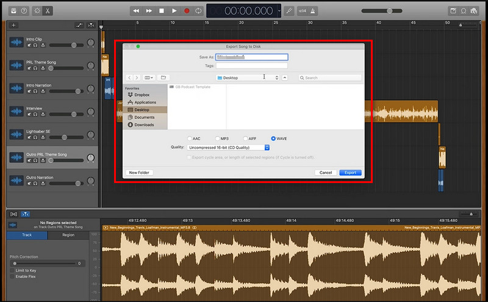The width and height of the screenshot is (488, 302).
Task: Click the red Record button
Action: tap(187, 11)
